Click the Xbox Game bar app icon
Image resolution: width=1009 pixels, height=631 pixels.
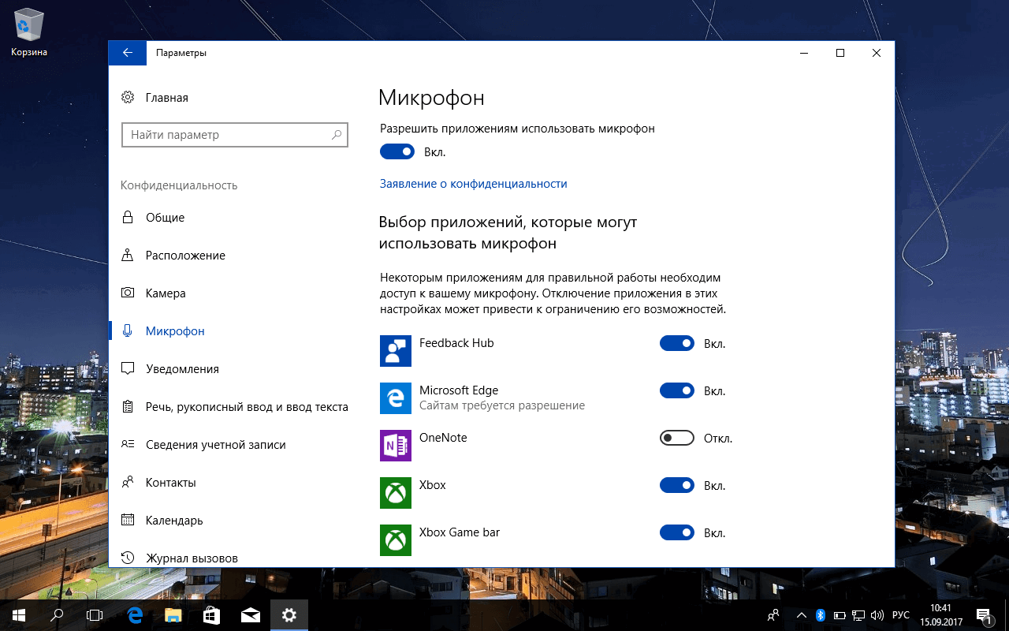coord(396,540)
